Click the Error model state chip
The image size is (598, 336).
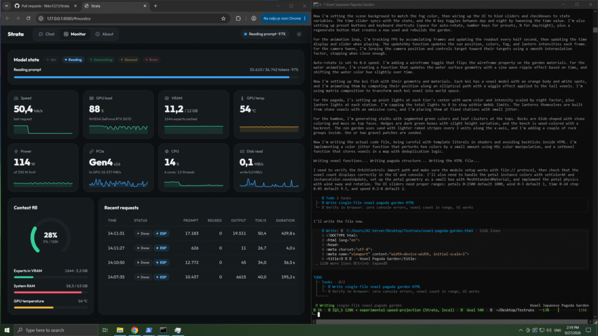152,60
